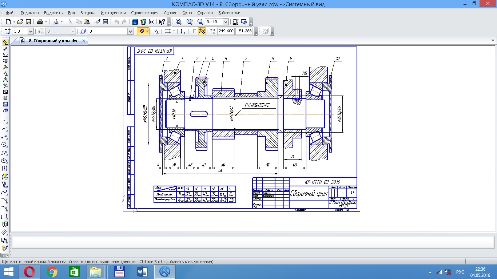Select the Arc tool
The width and height of the screenshot is (497, 279).
click(5, 153)
